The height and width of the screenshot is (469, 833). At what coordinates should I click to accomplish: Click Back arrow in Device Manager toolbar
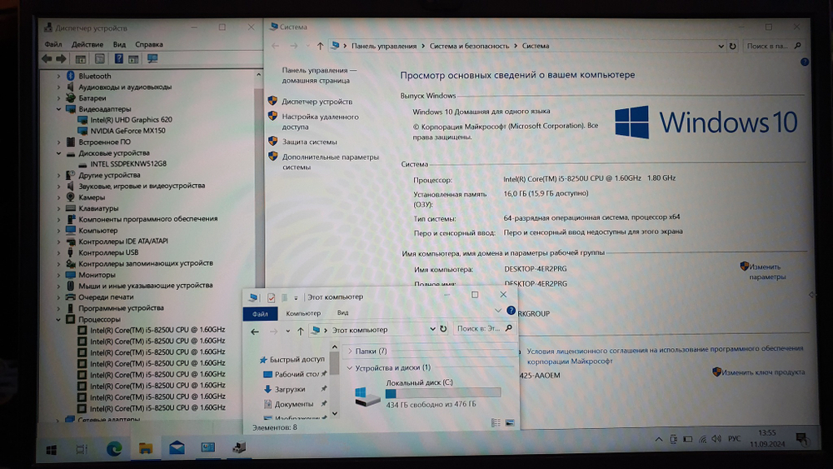click(47, 59)
